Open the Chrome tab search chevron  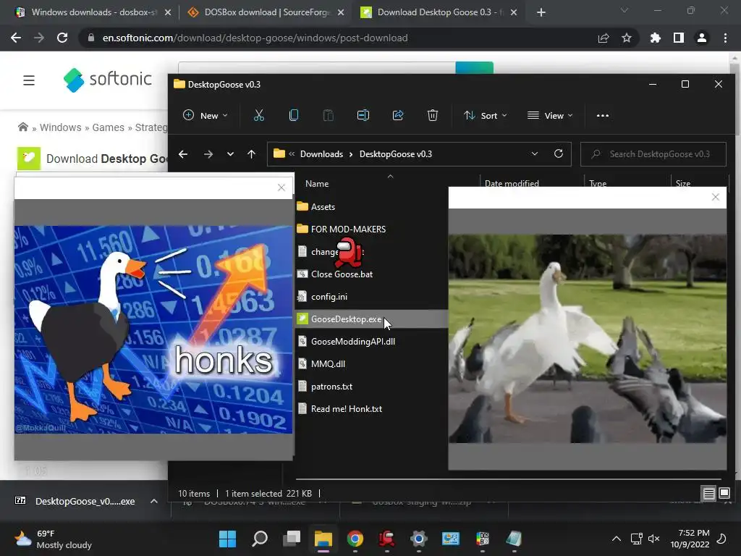(x=624, y=10)
